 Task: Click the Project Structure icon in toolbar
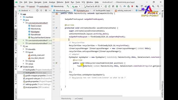137,6
